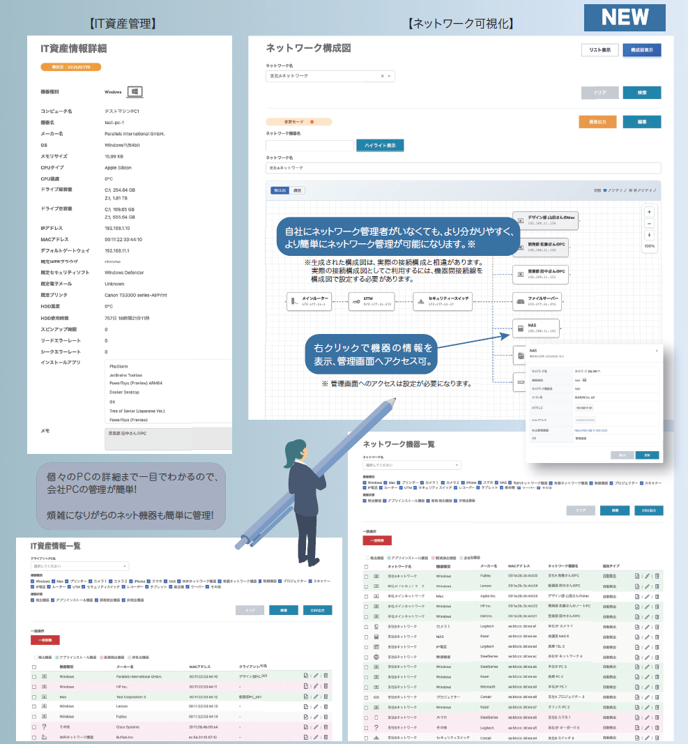Tick the row checkbox for Apple Inc. device
Image resolution: width=688 pixels, height=744 pixels.
pos(367,596)
